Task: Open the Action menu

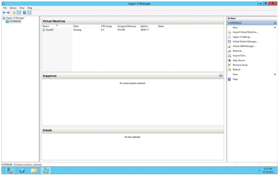Action: coord(13,8)
